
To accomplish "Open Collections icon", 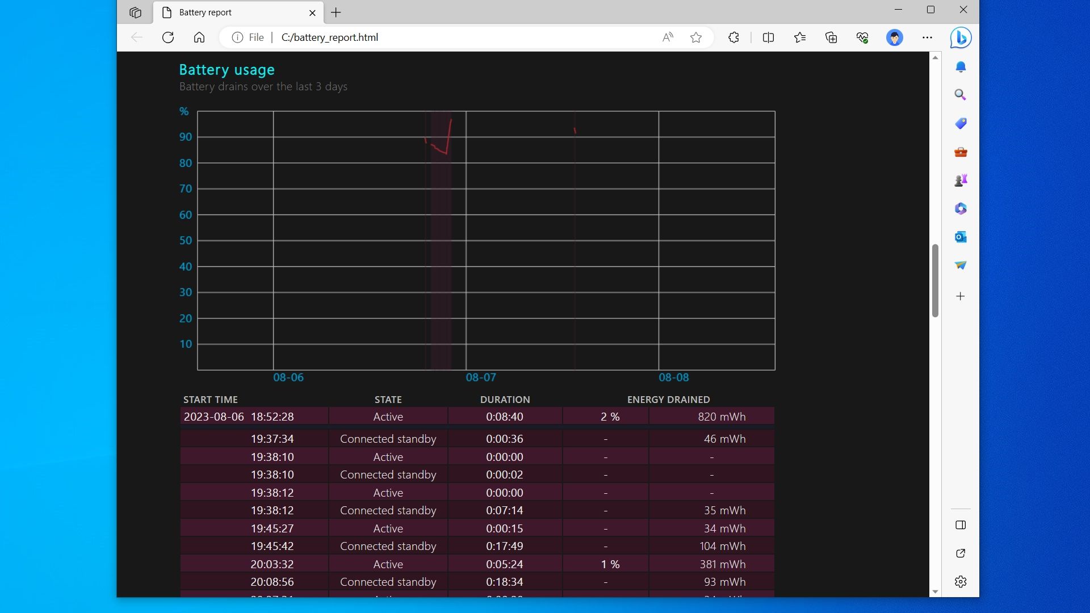I will coord(831,37).
